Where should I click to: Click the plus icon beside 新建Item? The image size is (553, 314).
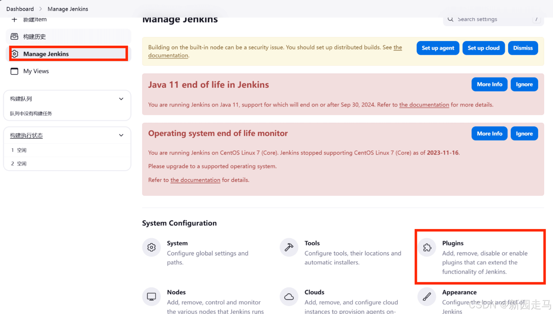coord(14,19)
